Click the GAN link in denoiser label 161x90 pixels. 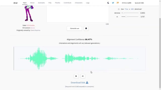[132, 9]
